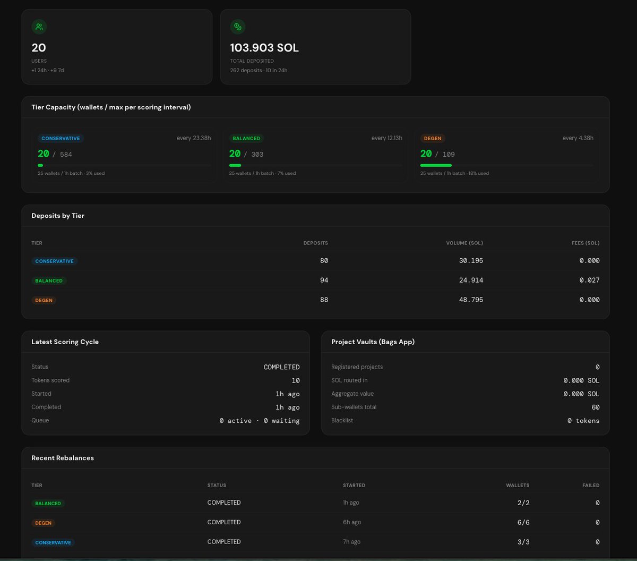Click the Conservative deposits count 80
The image size is (637, 561).
tap(324, 260)
